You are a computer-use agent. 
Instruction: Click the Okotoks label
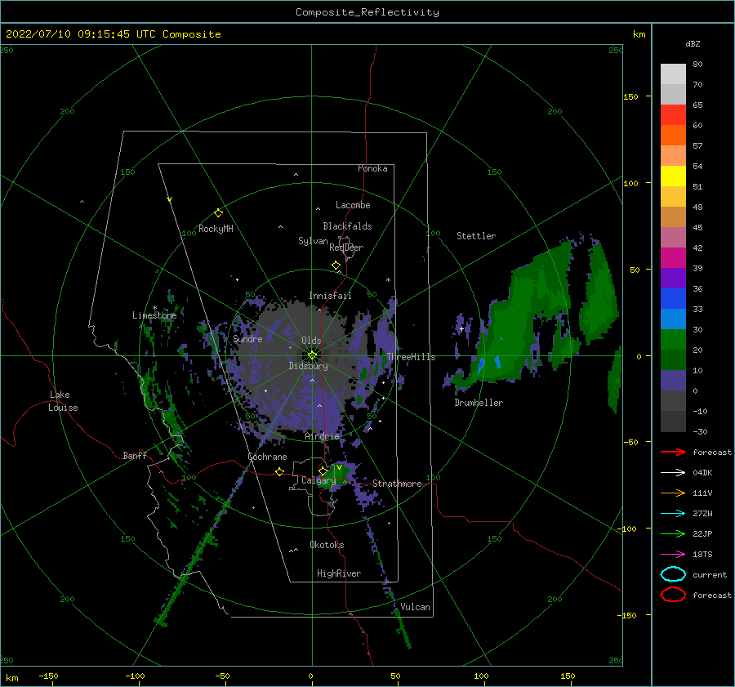(x=327, y=545)
